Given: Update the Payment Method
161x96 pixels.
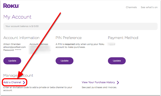Looking at the screenshot, I should point(117,61).
